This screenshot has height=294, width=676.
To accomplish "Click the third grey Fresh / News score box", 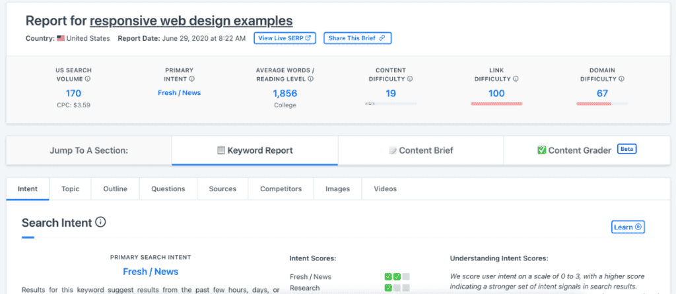I will click(x=406, y=277).
